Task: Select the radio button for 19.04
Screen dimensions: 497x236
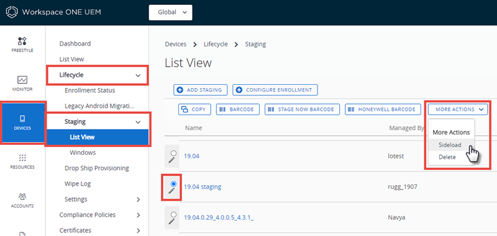Action: (x=173, y=153)
